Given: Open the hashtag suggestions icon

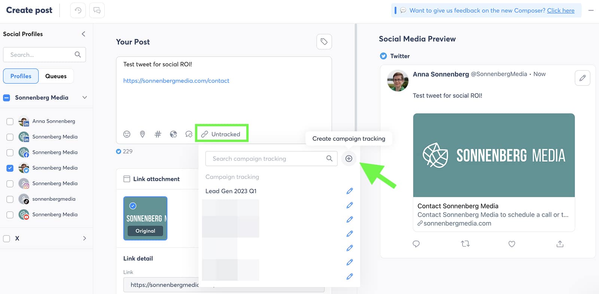Looking at the screenshot, I should click(158, 134).
